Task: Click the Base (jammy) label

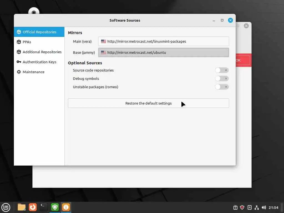Action: [x=84, y=52]
